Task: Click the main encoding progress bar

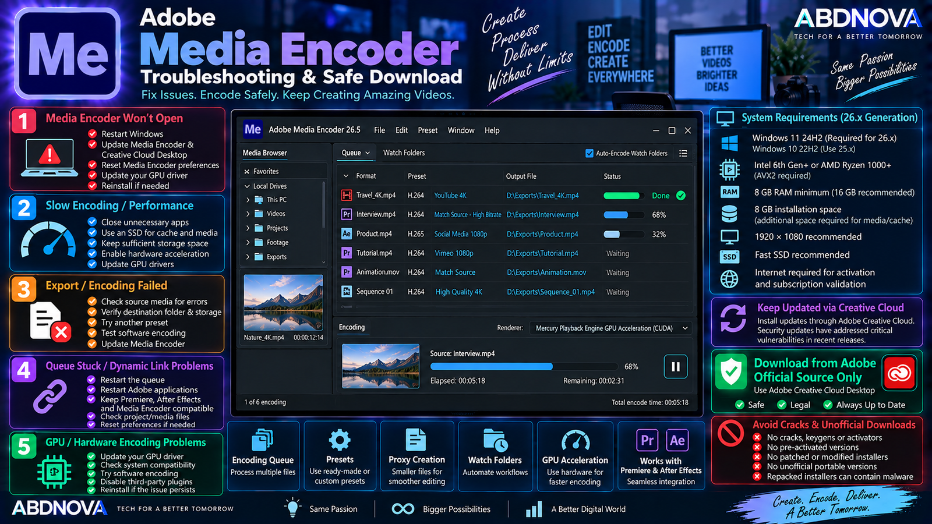Action: click(x=524, y=366)
